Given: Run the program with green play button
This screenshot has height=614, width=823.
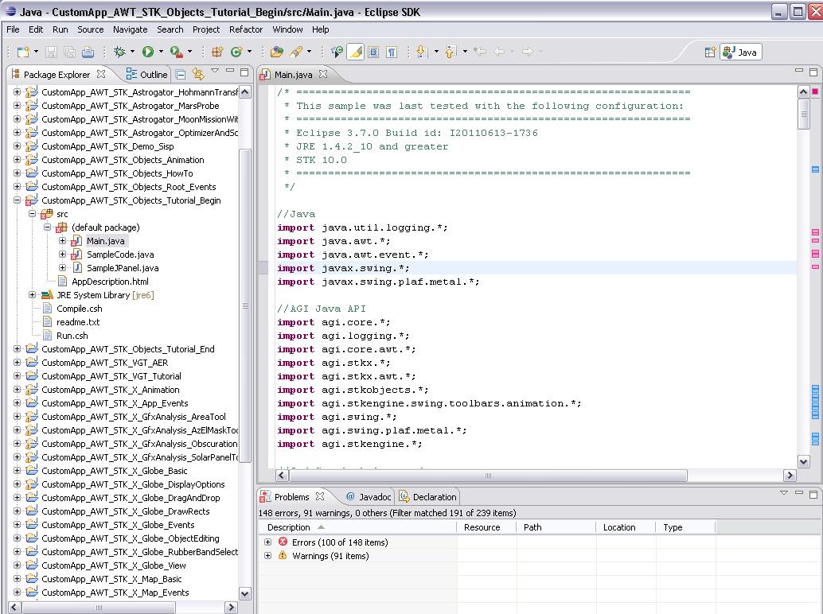Looking at the screenshot, I should (x=147, y=52).
